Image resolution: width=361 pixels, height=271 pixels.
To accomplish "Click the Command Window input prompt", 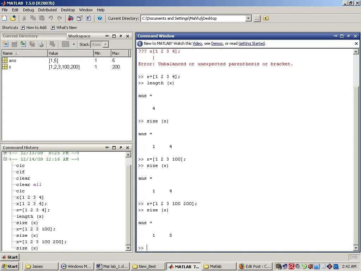I will [147, 248].
